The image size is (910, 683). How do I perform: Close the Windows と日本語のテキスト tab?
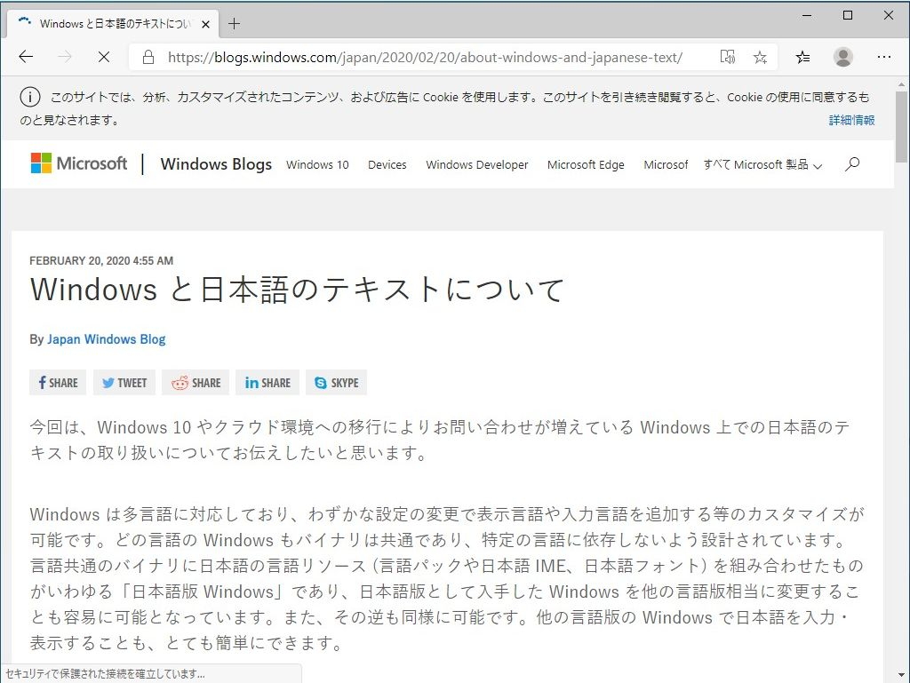point(205,24)
